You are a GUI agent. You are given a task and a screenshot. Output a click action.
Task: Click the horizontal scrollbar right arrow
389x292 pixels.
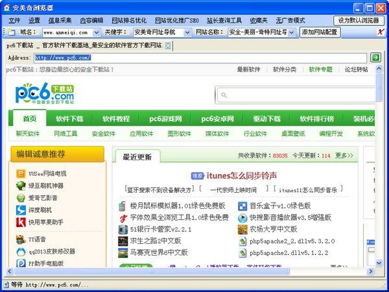(370, 271)
